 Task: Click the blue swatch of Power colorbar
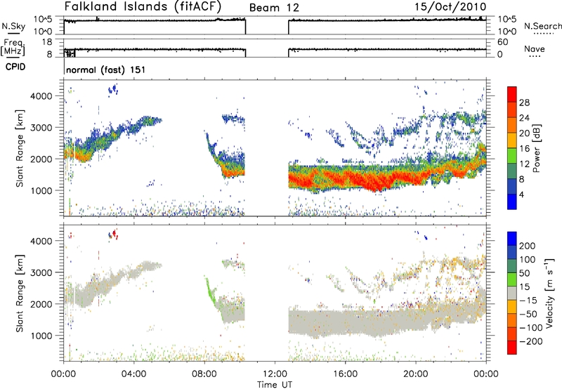coord(512,202)
